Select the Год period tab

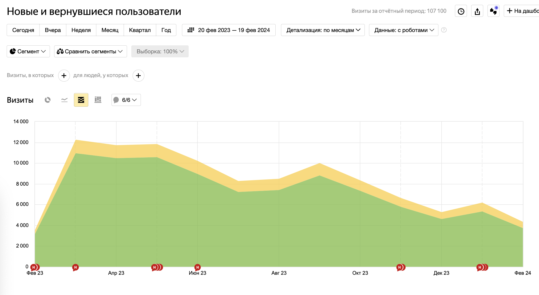coord(166,30)
